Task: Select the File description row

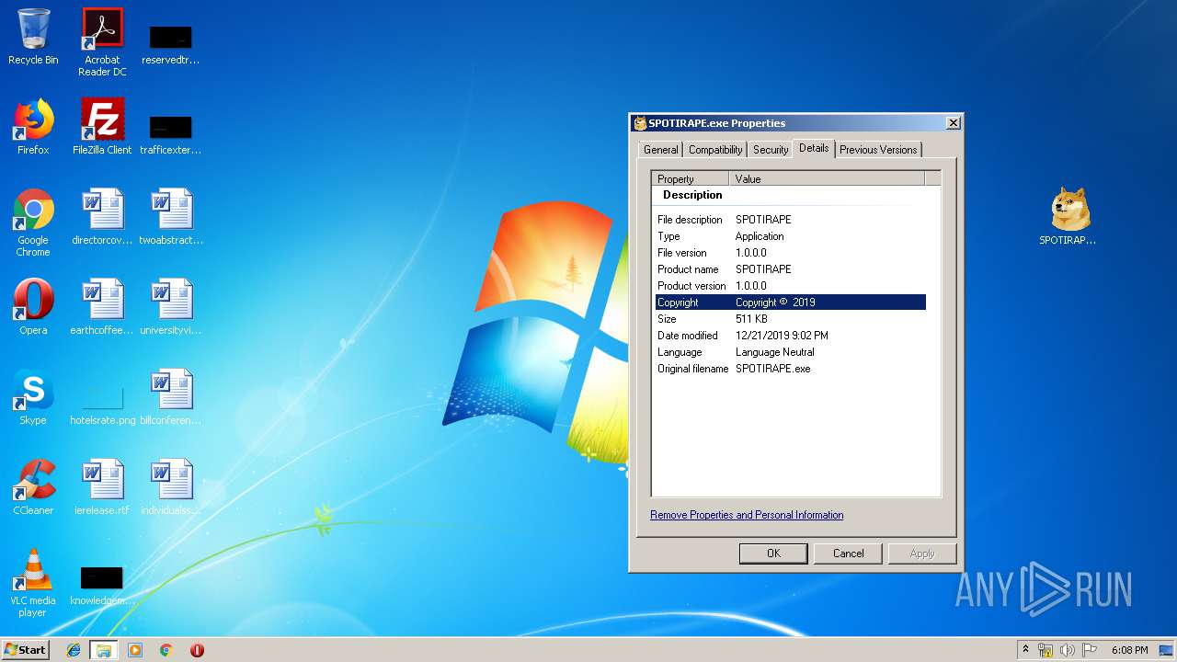Action: point(791,220)
